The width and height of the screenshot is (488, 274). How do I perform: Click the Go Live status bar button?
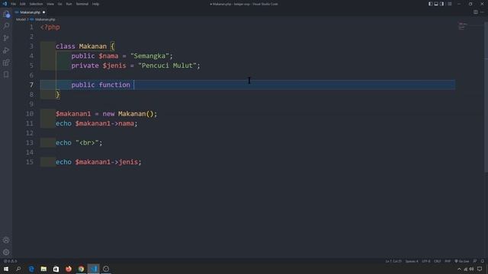(462, 261)
